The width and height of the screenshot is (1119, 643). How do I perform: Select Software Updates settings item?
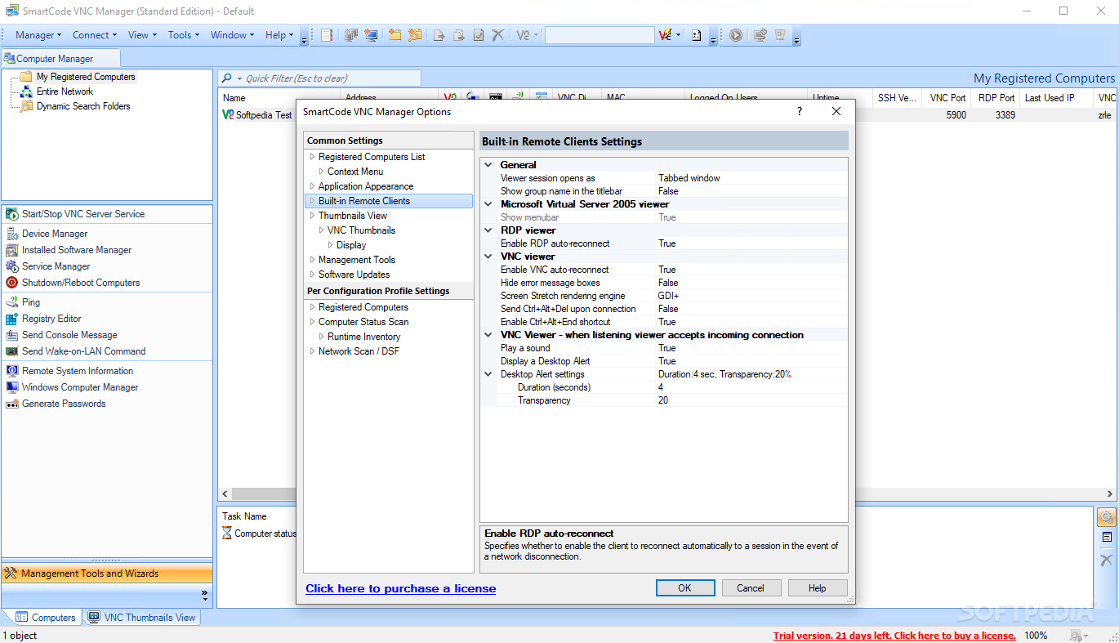(x=354, y=275)
